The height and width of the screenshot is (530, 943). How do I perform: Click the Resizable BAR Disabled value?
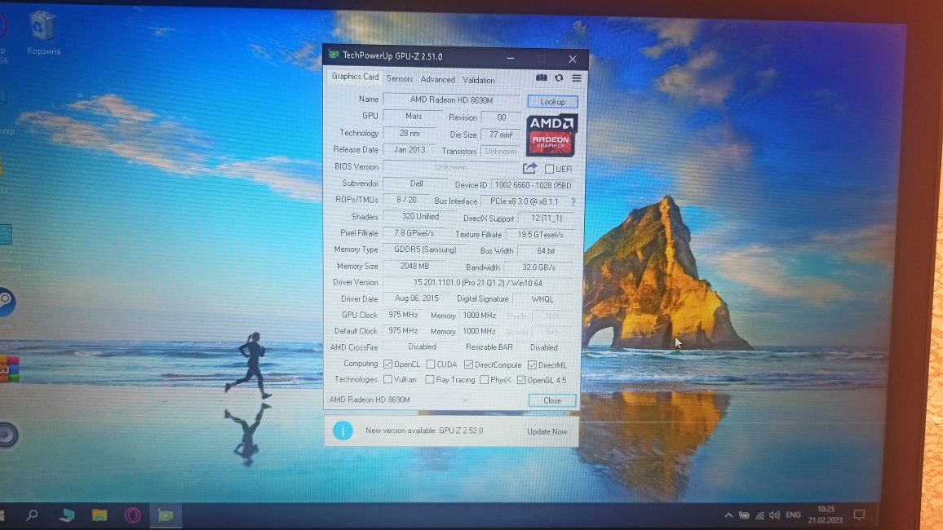click(543, 347)
